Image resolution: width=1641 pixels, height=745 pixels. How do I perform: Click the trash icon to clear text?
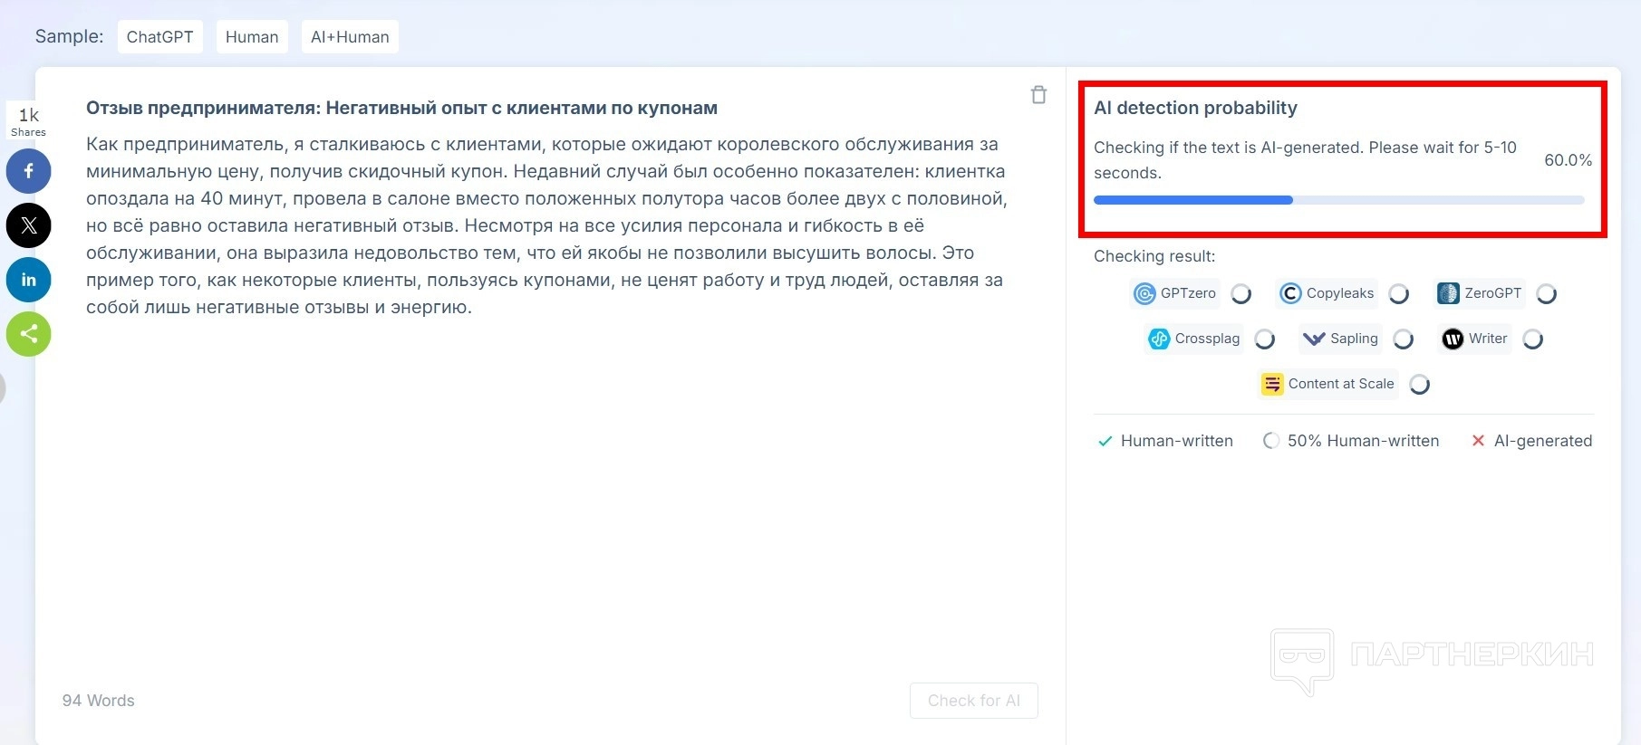[1038, 95]
